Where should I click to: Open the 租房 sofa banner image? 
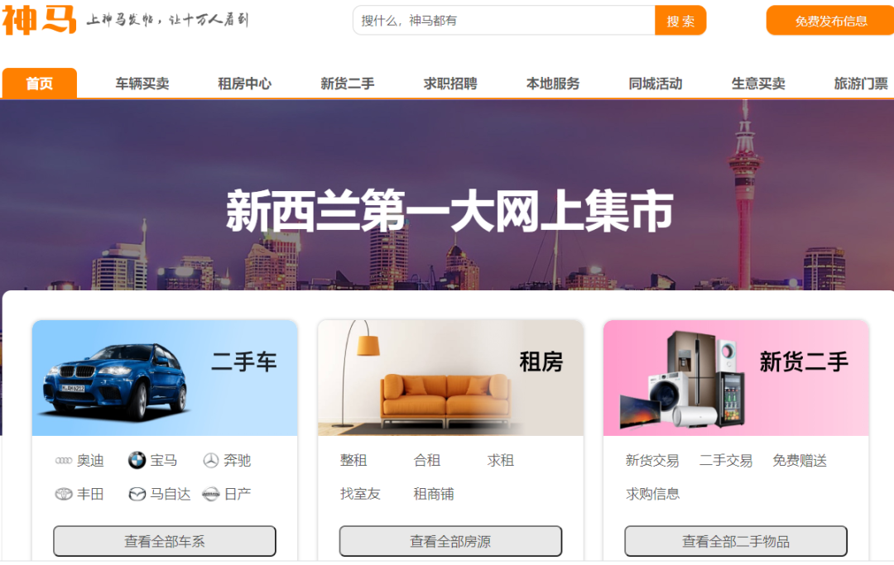coord(450,378)
